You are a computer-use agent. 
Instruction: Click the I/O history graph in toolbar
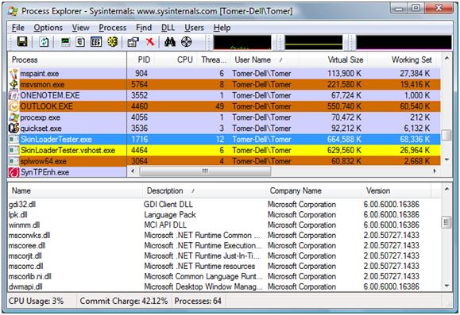tap(404, 43)
